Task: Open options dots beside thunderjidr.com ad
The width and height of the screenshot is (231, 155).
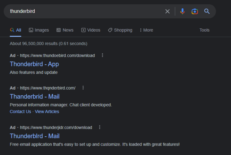Action: coord(100,127)
